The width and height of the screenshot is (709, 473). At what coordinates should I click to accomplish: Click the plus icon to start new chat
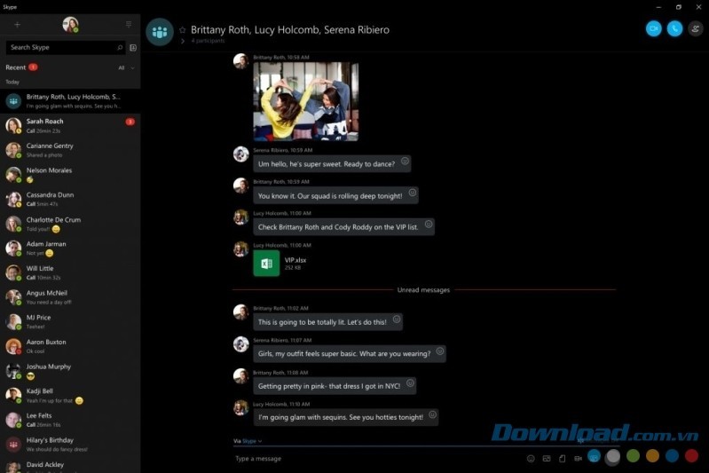click(17, 25)
